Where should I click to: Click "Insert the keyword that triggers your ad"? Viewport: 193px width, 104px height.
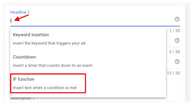click(x=49, y=43)
